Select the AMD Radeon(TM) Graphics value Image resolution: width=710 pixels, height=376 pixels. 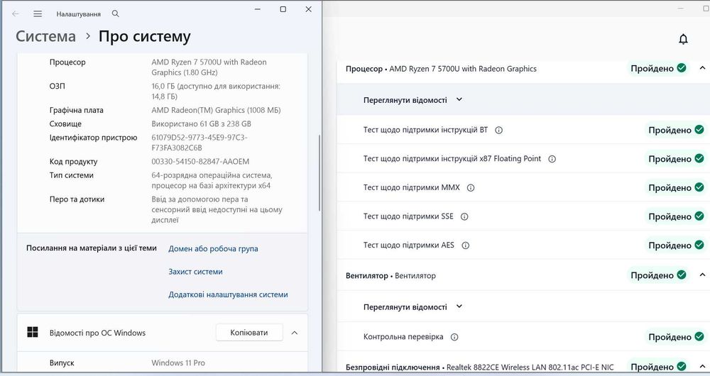coord(216,110)
